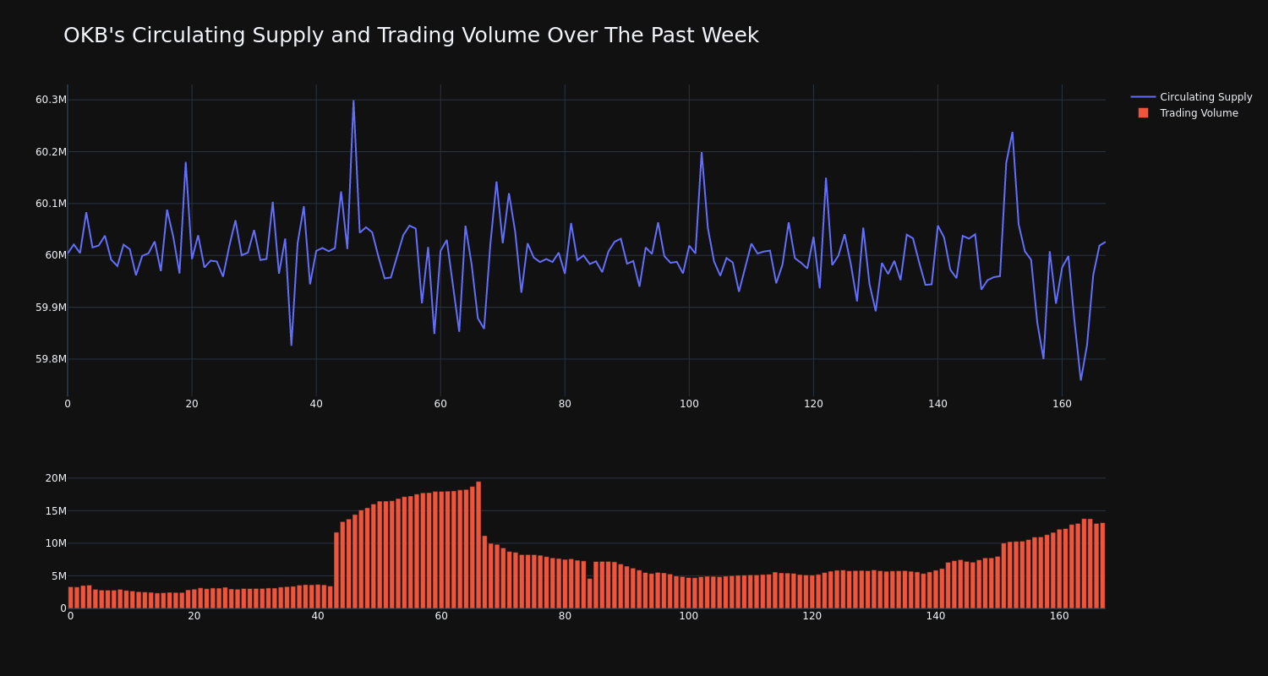Click the highest supply peak near 60.3M

click(353, 101)
